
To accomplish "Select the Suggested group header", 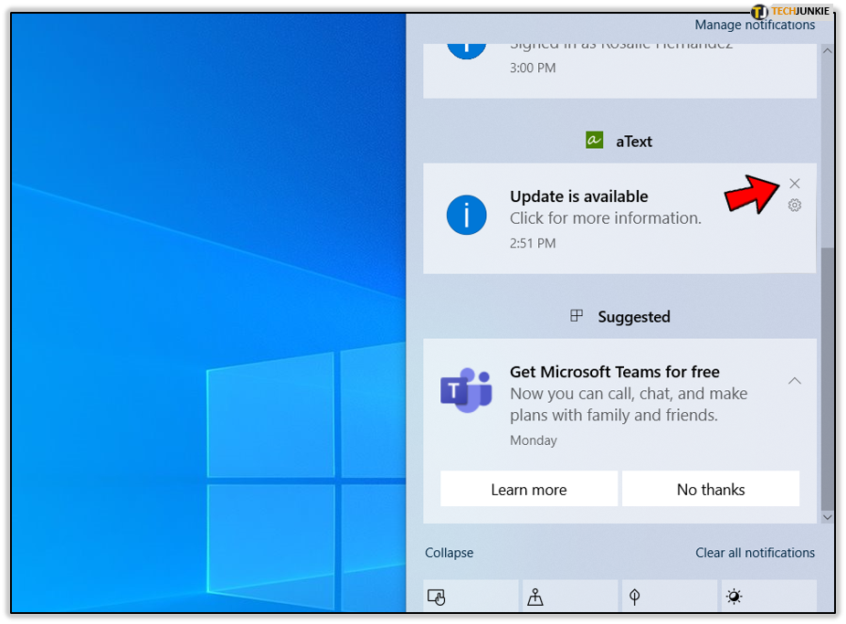I will pyautogui.click(x=620, y=317).
